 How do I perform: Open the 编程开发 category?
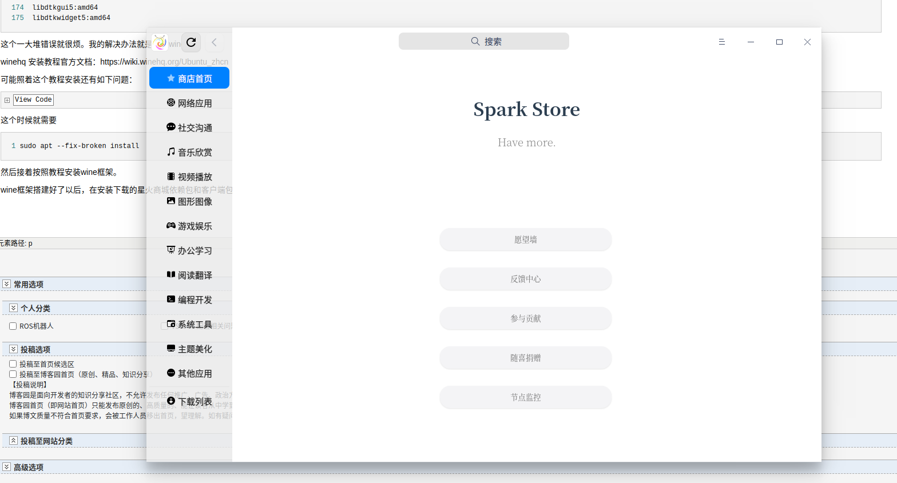[189, 300]
